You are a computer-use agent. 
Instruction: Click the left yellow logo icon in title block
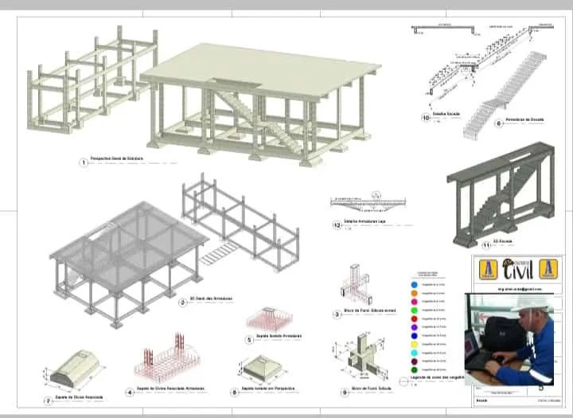tap(488, 270)
